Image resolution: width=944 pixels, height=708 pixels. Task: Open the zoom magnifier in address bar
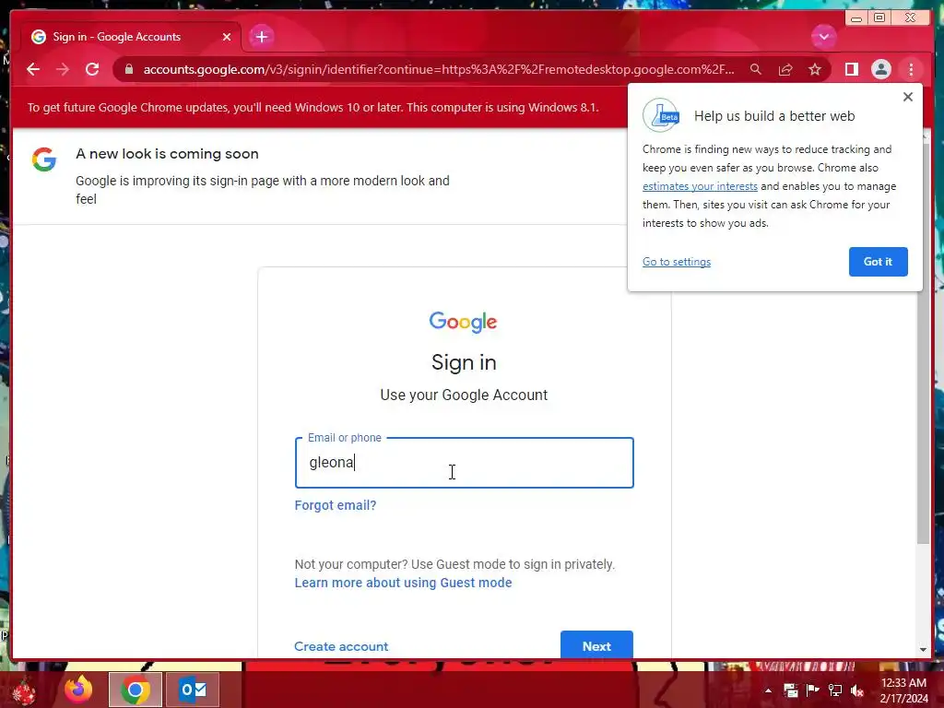tap(756, 69)
